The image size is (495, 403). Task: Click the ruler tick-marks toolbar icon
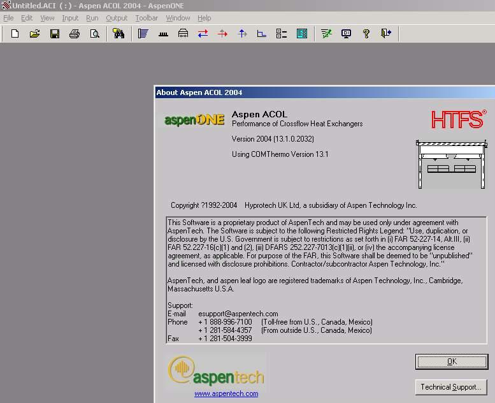163,34
